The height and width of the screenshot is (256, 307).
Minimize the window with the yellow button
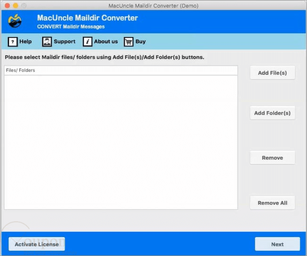tap(16, 6)
